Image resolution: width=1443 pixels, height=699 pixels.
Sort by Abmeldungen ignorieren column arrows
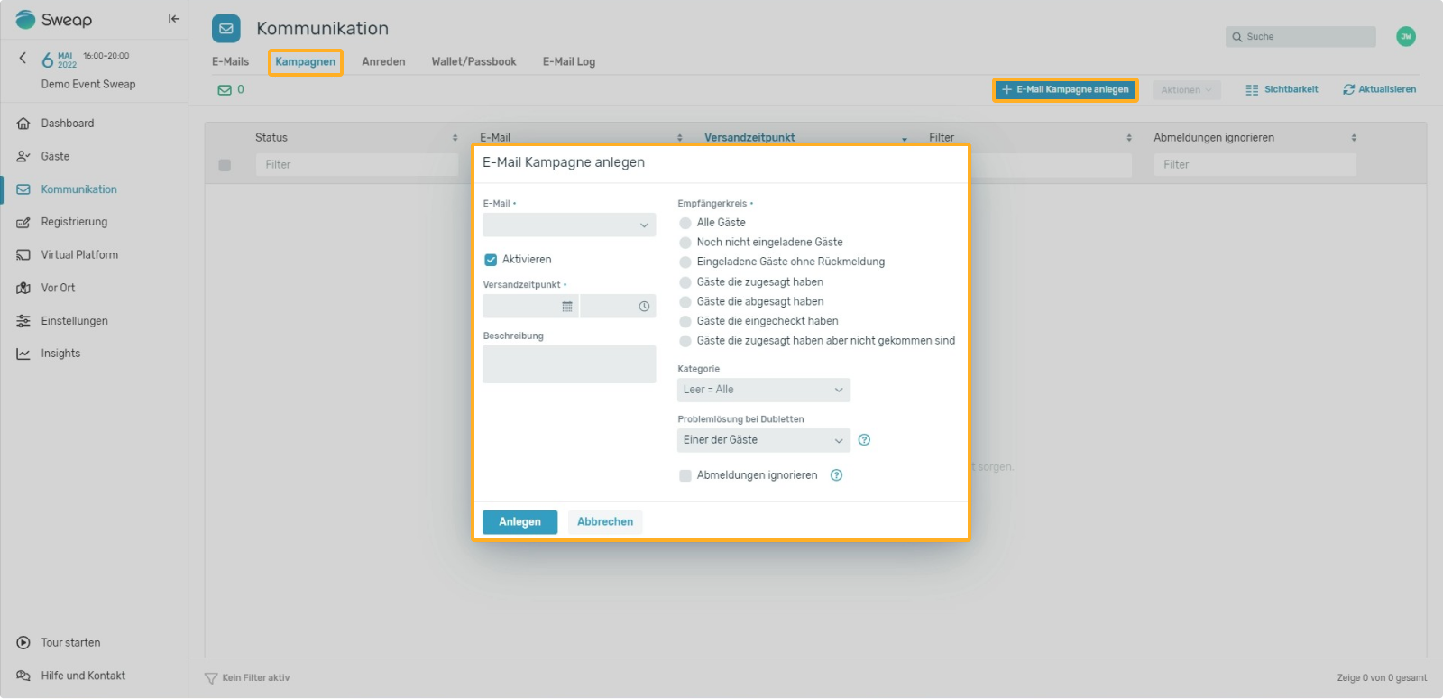[x=1354, y=138]
